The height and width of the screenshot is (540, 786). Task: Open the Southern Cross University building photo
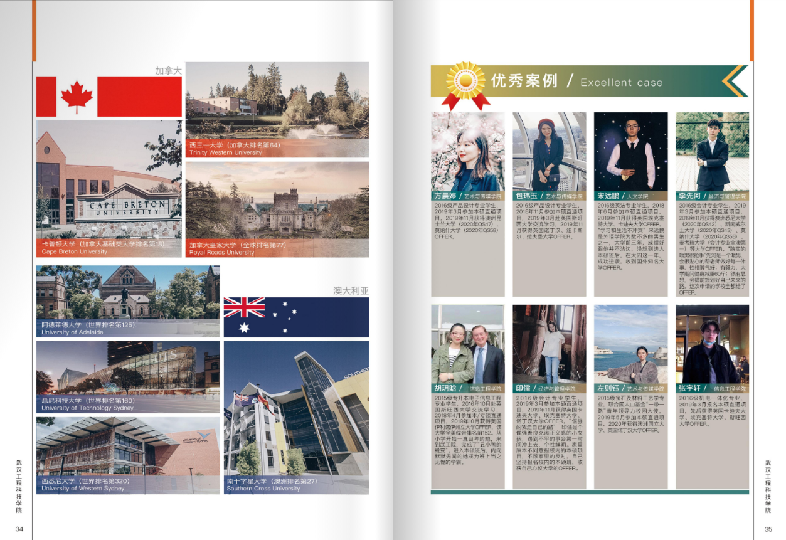[x=296, y=417]
